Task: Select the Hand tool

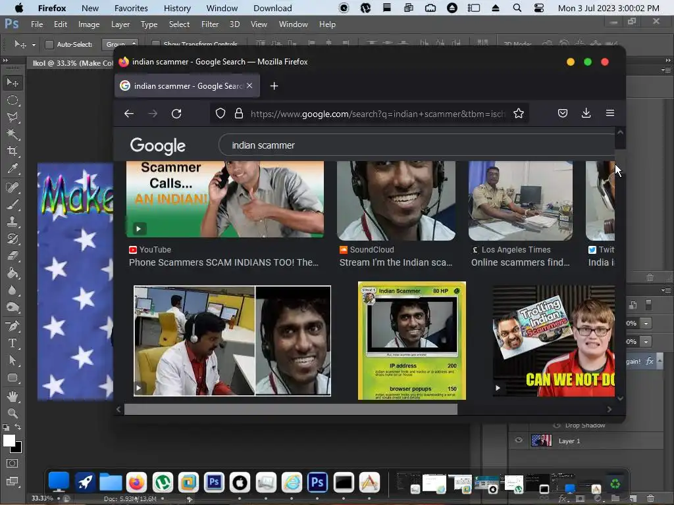Action: [x=13, y=397]
